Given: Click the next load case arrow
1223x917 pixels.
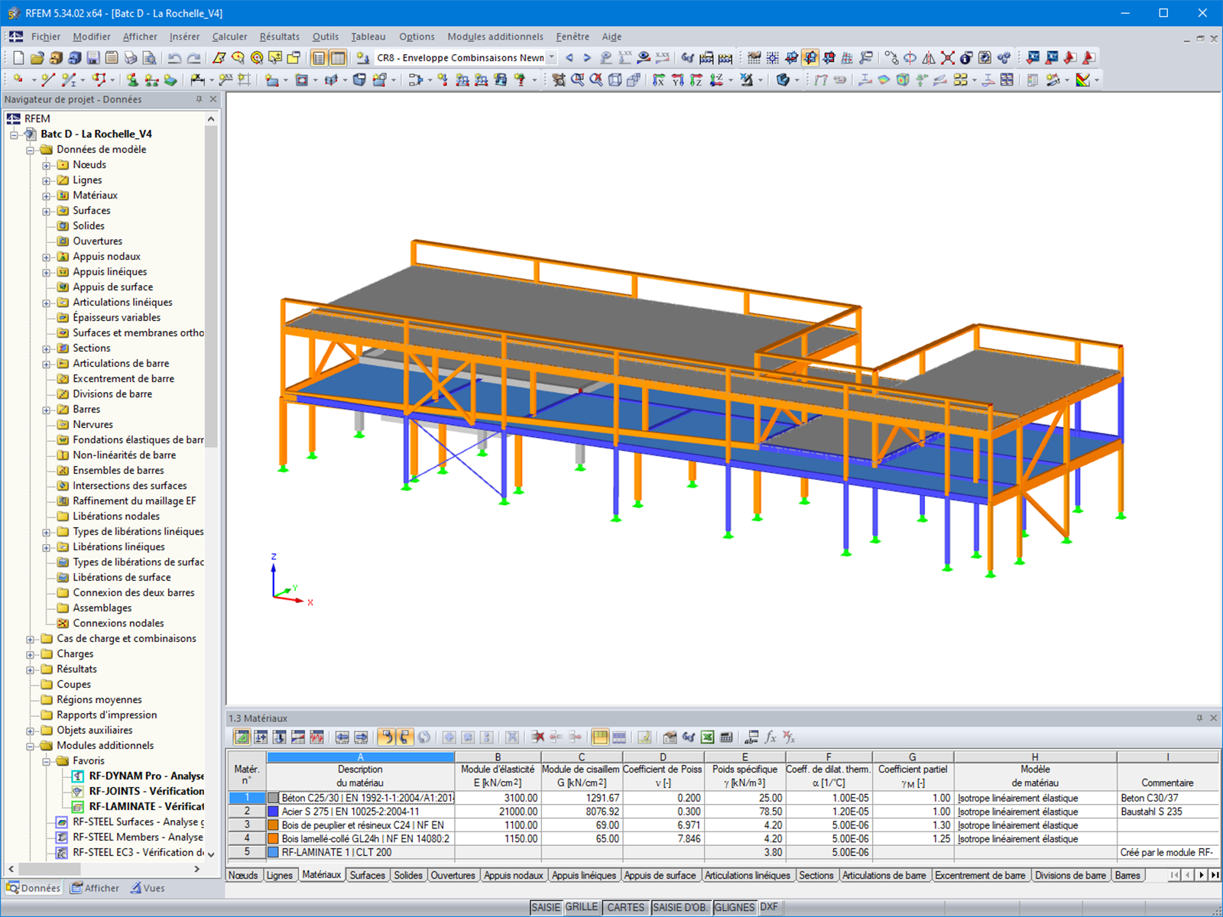Looking at the screenshot, I should [587, 58].
